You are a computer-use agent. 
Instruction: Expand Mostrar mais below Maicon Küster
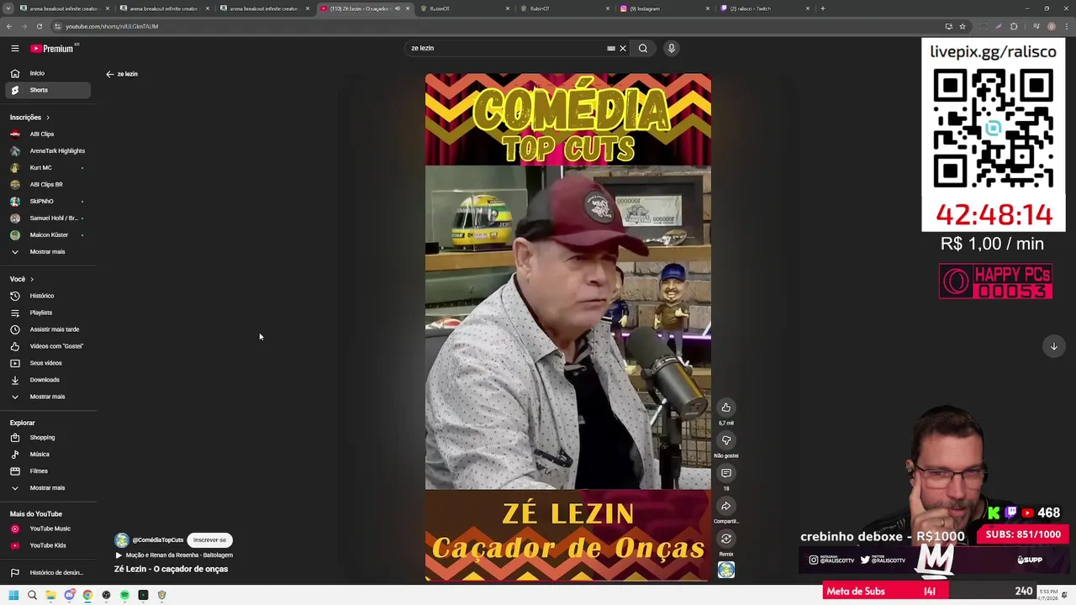click(46, 252)
